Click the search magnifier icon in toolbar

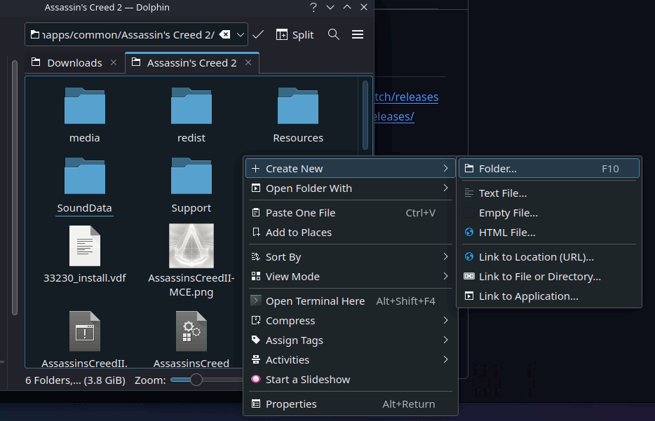(333, 34)
